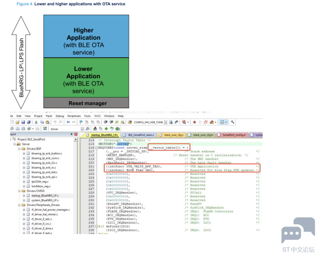
Task: Open the window layout dropdown arrow
Action: pyautogui.click(x=226, y=122)
